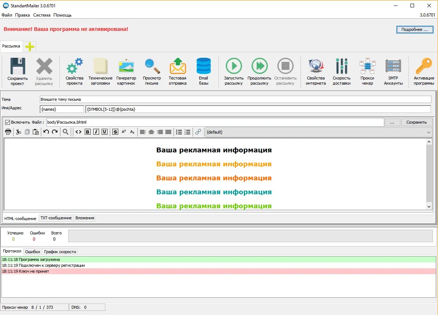
Task: Click the undo arrow icon
Action: [46, 132]
